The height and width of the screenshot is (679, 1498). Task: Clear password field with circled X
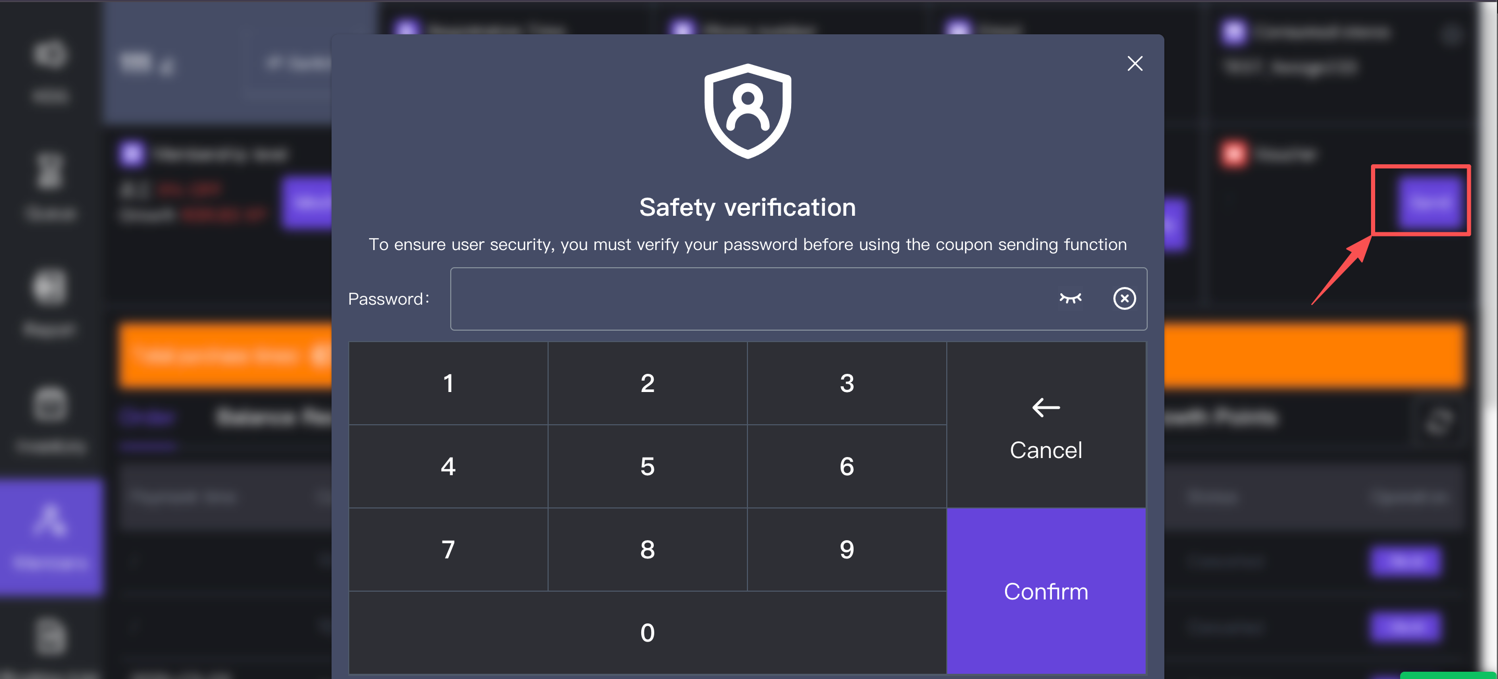1124,298
